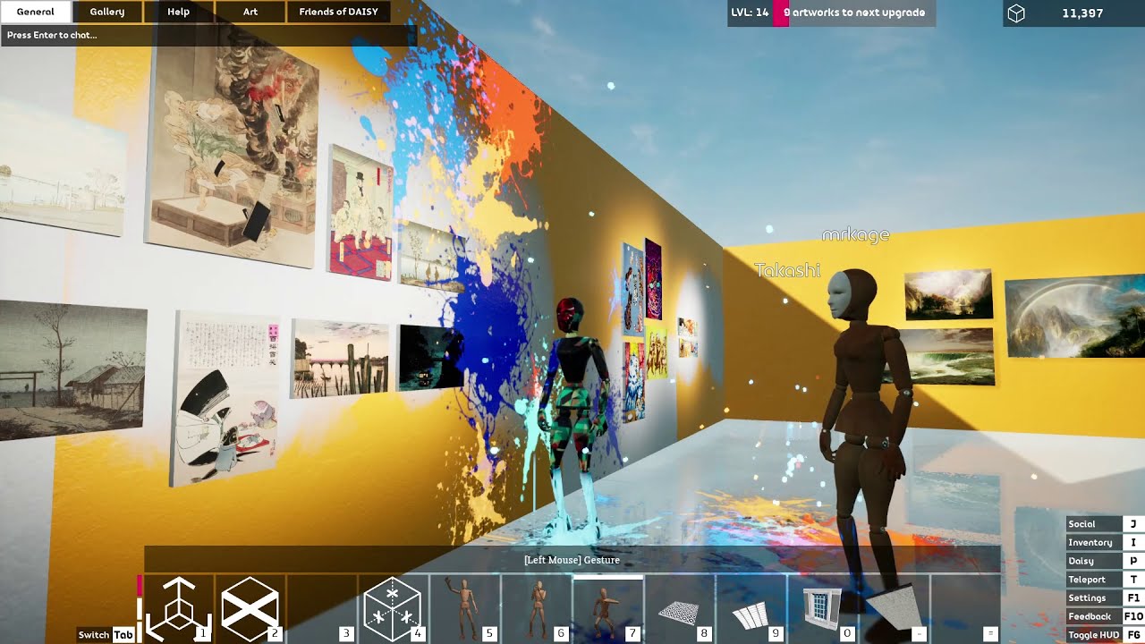The image size is (1145, 644).
Task: Open the Art chat tab
Action: point(250,12)
